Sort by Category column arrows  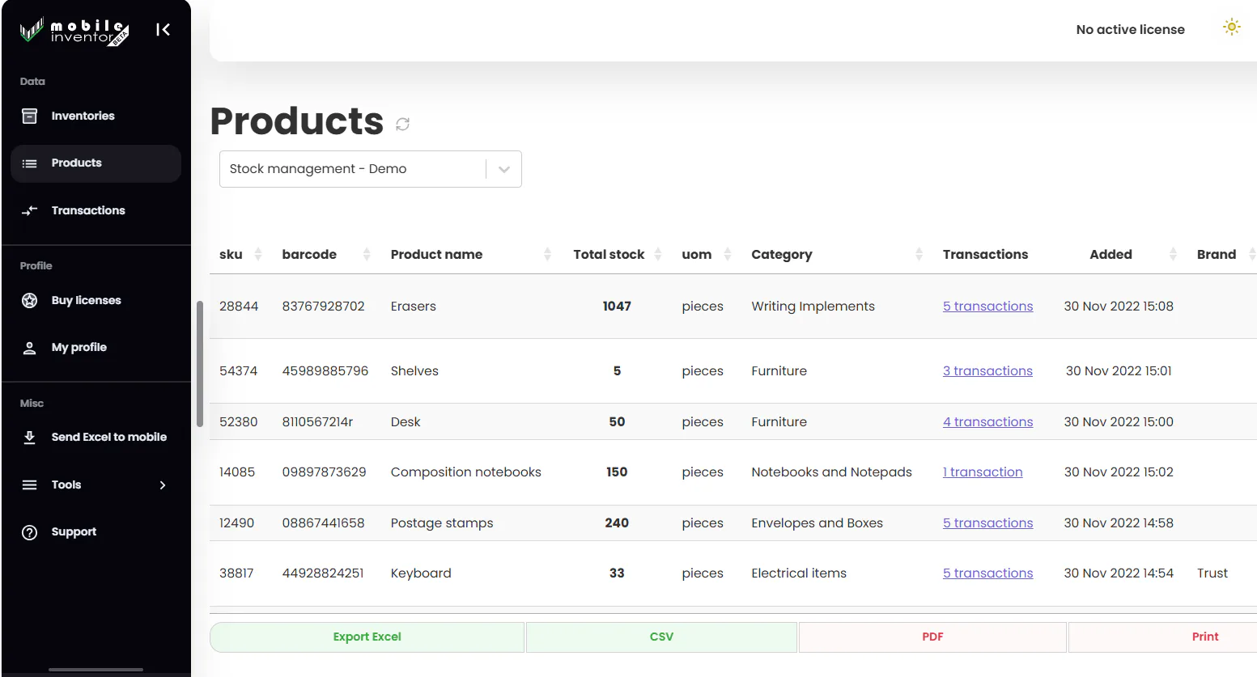[919, 254]
